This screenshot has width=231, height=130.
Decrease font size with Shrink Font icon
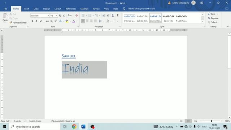point(64,16)
